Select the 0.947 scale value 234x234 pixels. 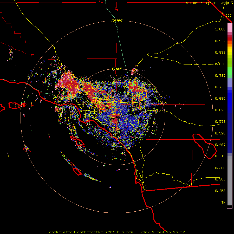pos(220,41)
